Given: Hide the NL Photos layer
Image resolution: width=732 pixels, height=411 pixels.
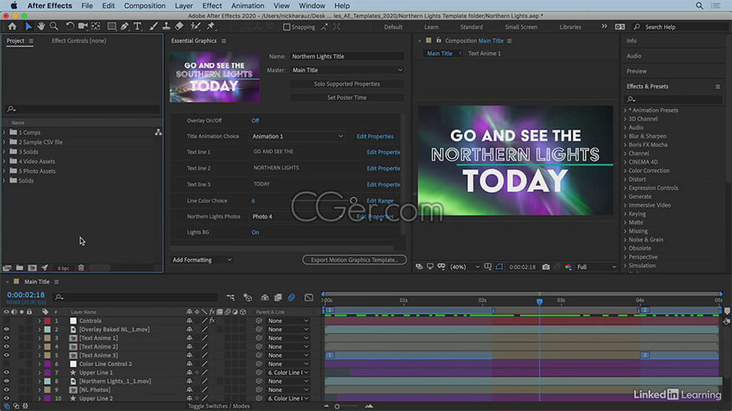Looking at the screenshot, I should pos(7,389).
